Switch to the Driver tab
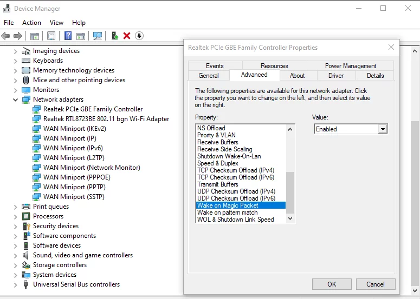420x299 pixels. (336, 76)
